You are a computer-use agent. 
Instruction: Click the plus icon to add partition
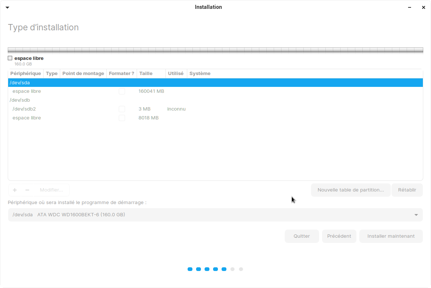coord(15,190)
